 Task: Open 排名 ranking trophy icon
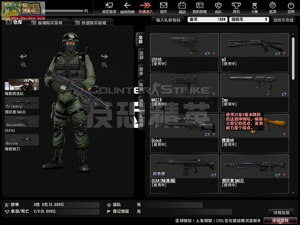(x=236, y=8)
